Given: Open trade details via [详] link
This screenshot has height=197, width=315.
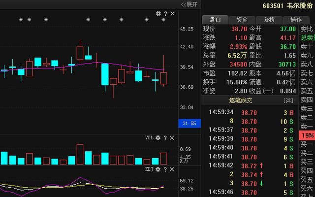Looking at the screenshot, I should pyautogui.click(x=288, y=100).
